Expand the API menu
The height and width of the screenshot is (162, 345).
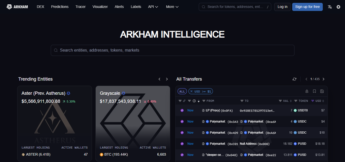[153, 7]
